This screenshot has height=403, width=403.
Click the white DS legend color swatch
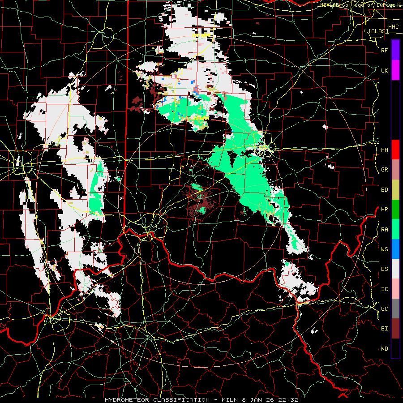pyautogui.click(x=395, y=269)
